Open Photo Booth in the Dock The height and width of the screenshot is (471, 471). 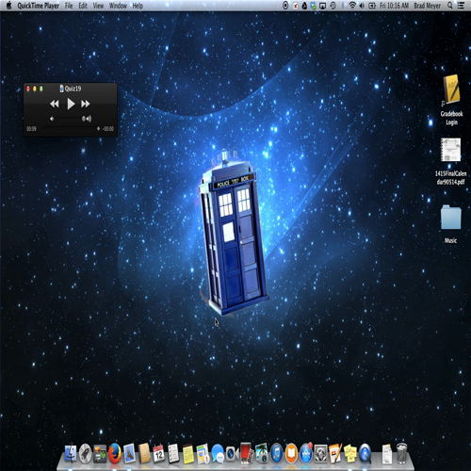tap(247, 453)
